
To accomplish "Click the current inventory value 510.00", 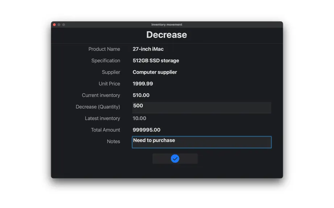I will click(x=141, y=95).
